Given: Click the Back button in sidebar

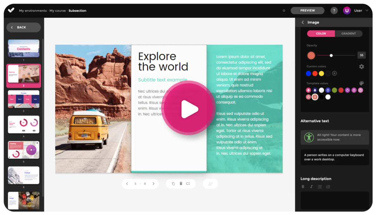Looking at the screenshot, I should 23,27.
